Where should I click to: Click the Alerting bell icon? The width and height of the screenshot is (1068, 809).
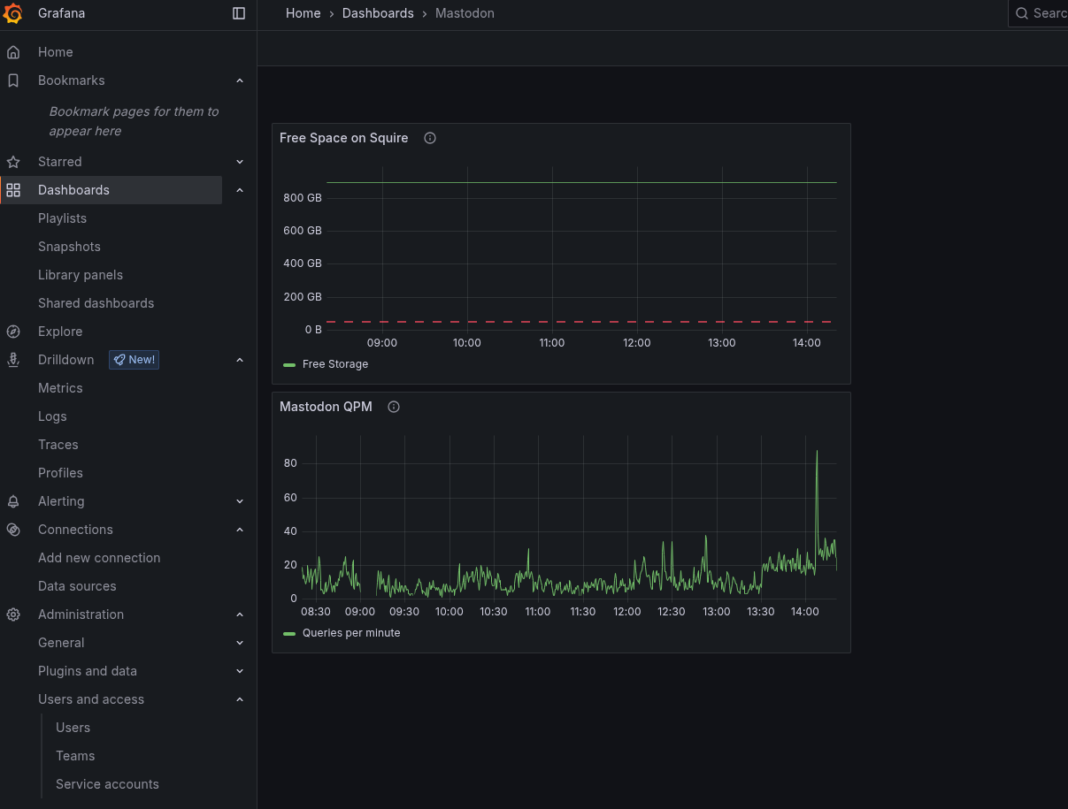point(13,501)
